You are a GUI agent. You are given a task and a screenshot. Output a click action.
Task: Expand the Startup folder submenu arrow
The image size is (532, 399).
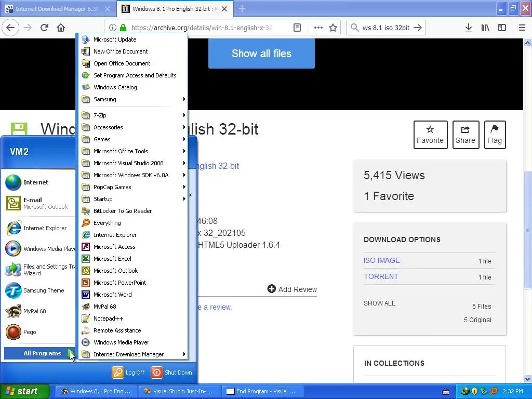coord(184,199)
